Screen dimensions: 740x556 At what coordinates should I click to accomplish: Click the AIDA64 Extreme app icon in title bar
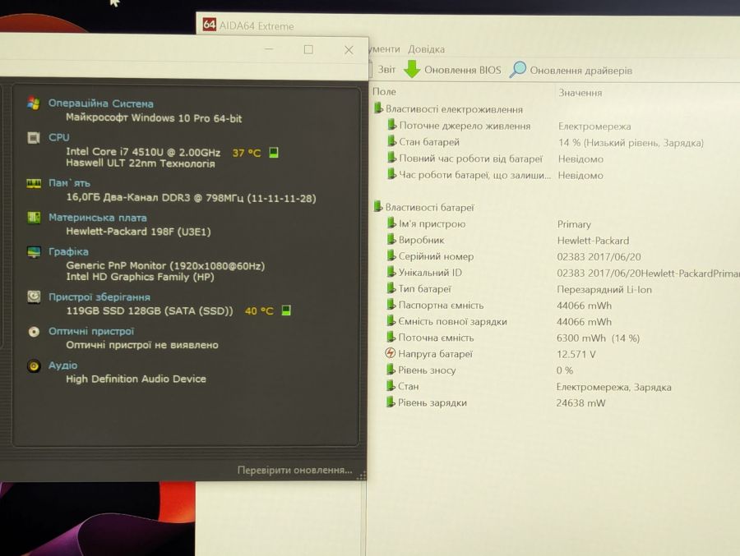click(x=209, y=25)
